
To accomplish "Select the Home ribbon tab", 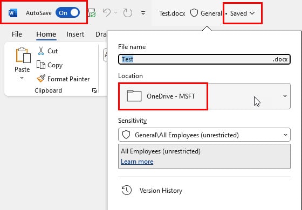I will [46, 34].
